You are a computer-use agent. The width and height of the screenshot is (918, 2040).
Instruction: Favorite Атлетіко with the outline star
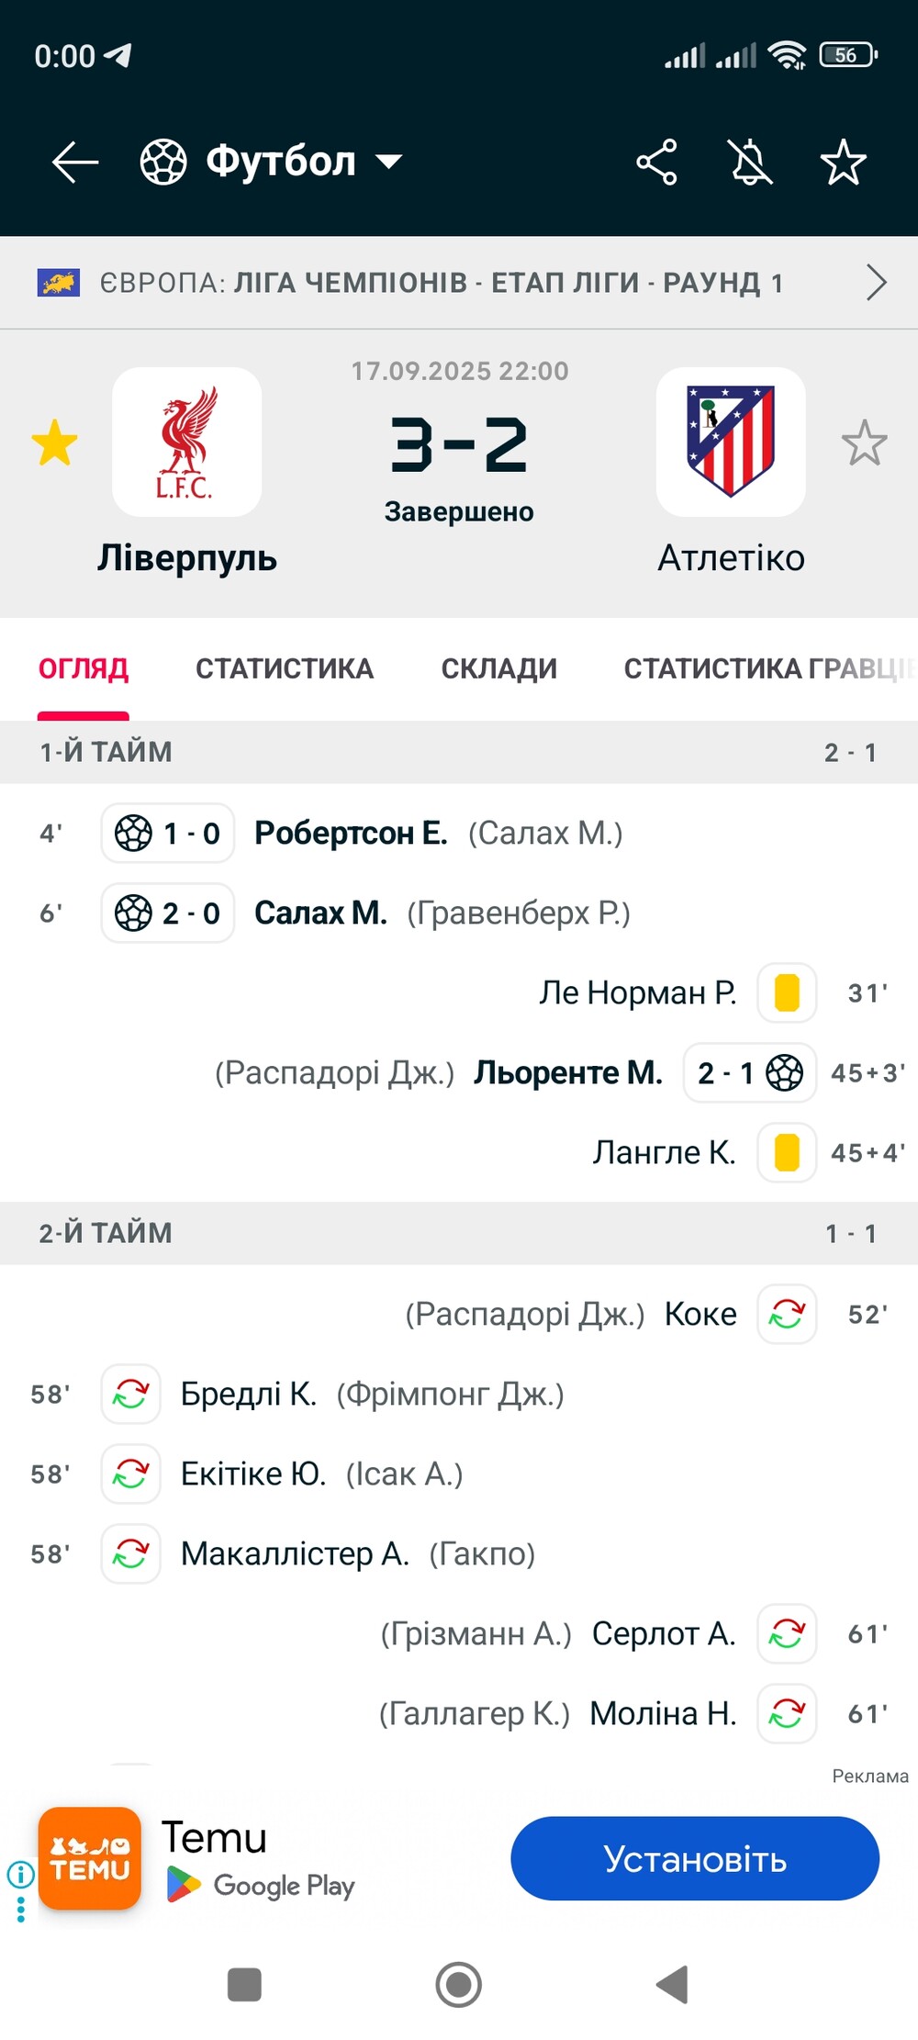click(864, 443)
